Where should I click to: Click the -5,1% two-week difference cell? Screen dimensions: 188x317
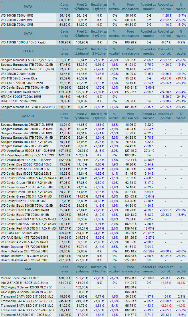click(x=114, y=142)
